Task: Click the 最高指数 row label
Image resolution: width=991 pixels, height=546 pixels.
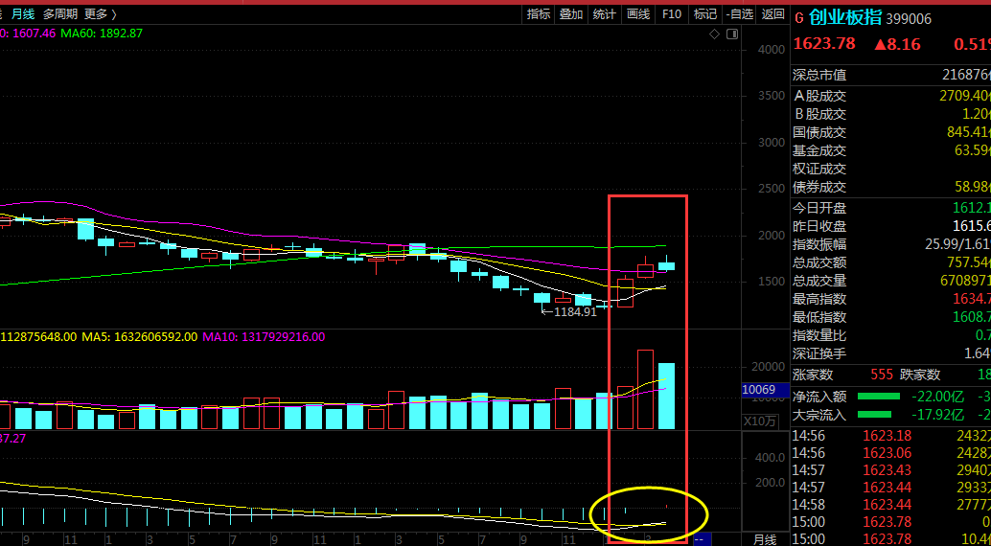Action: coord(819,299)
